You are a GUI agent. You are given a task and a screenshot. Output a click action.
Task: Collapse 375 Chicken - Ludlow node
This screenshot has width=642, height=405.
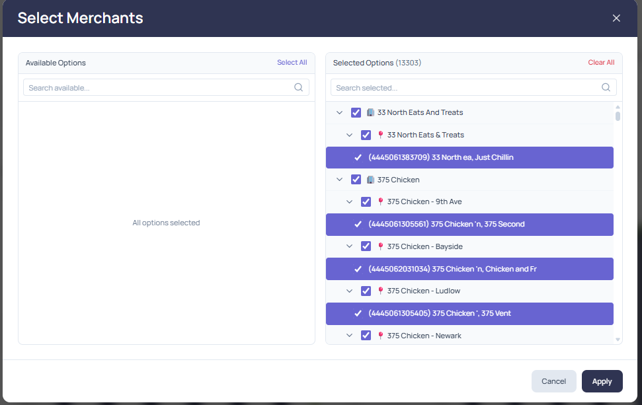pyautogui.click(x=349, y=291)
